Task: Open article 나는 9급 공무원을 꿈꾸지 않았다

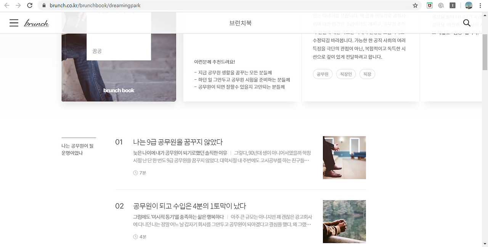Action: (x=178, y=142)
